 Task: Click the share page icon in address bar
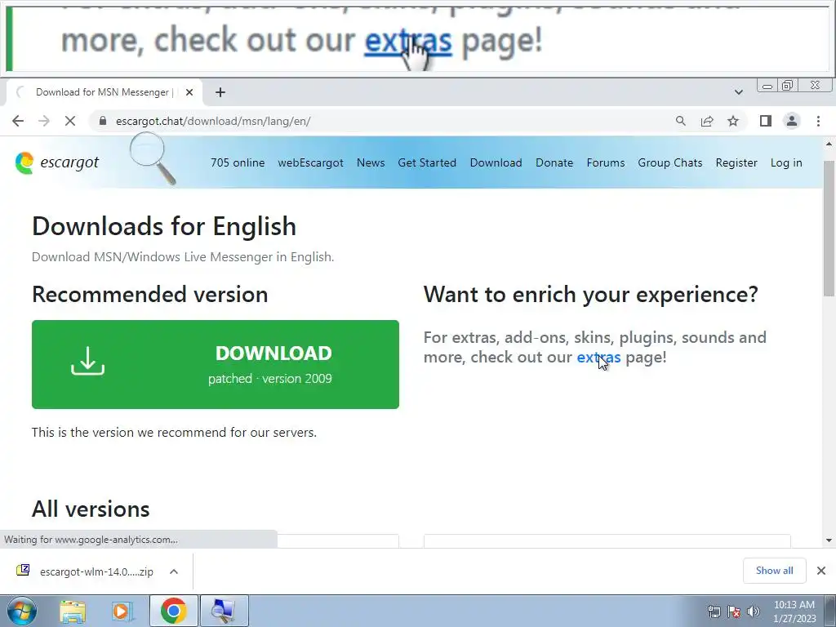click(707, 121)
